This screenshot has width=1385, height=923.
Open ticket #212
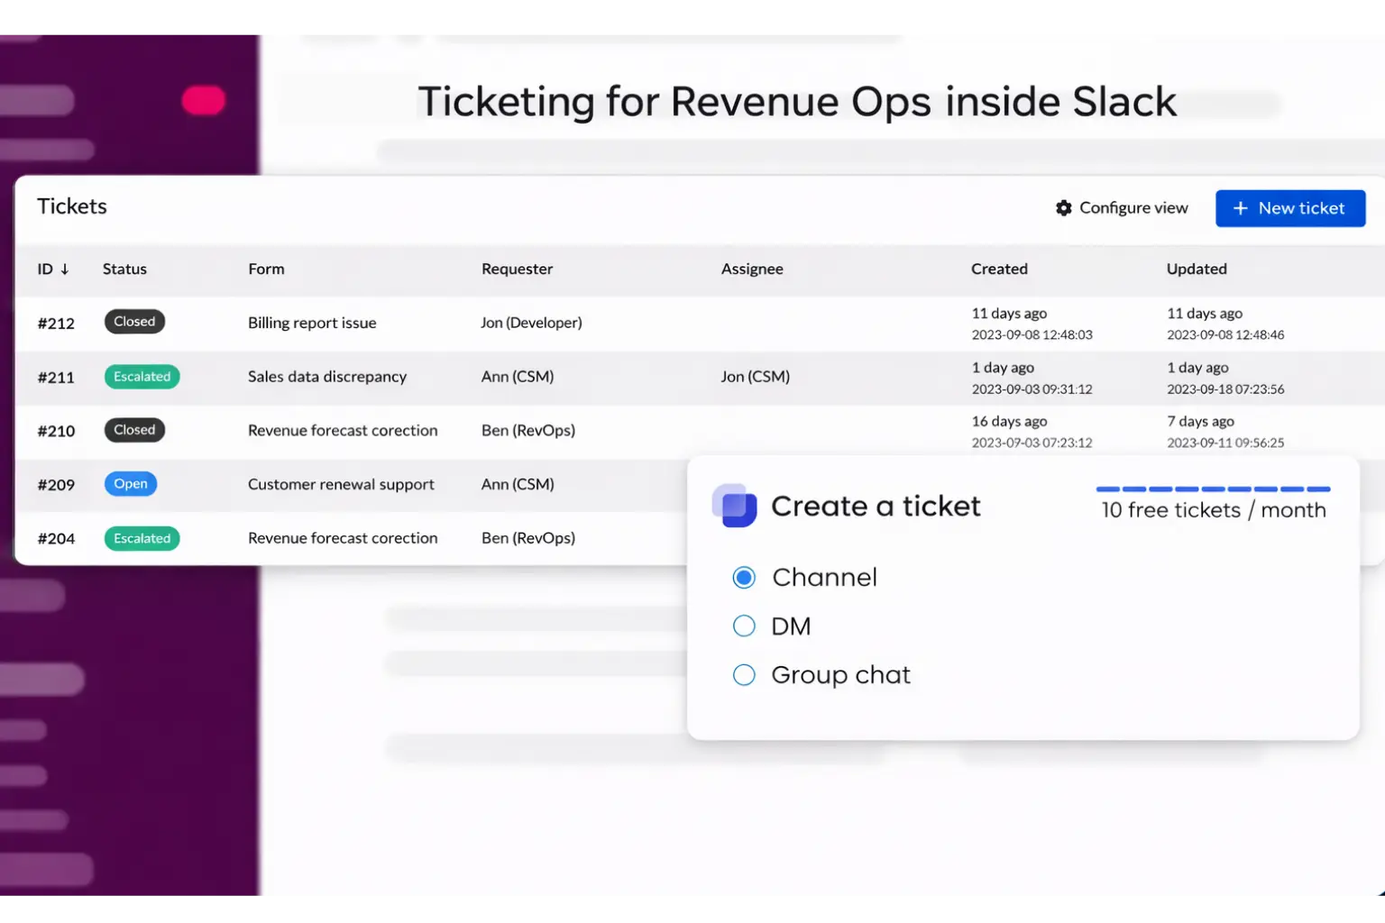point(56,324)
